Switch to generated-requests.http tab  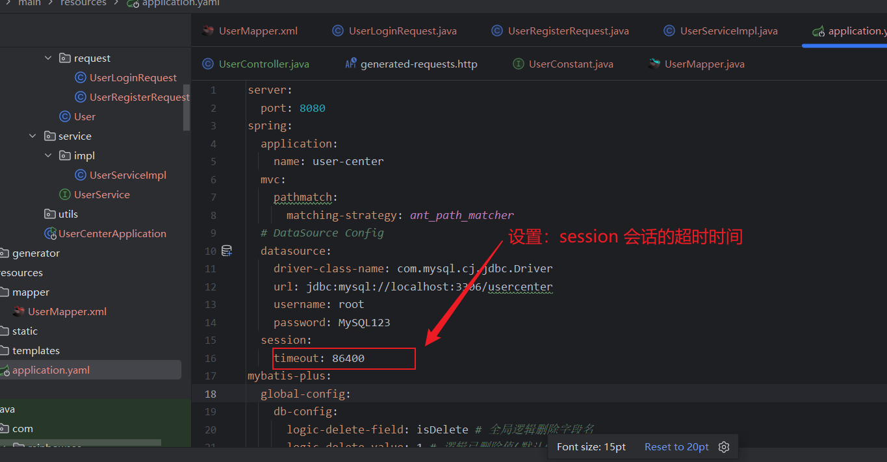coord(411,64)
